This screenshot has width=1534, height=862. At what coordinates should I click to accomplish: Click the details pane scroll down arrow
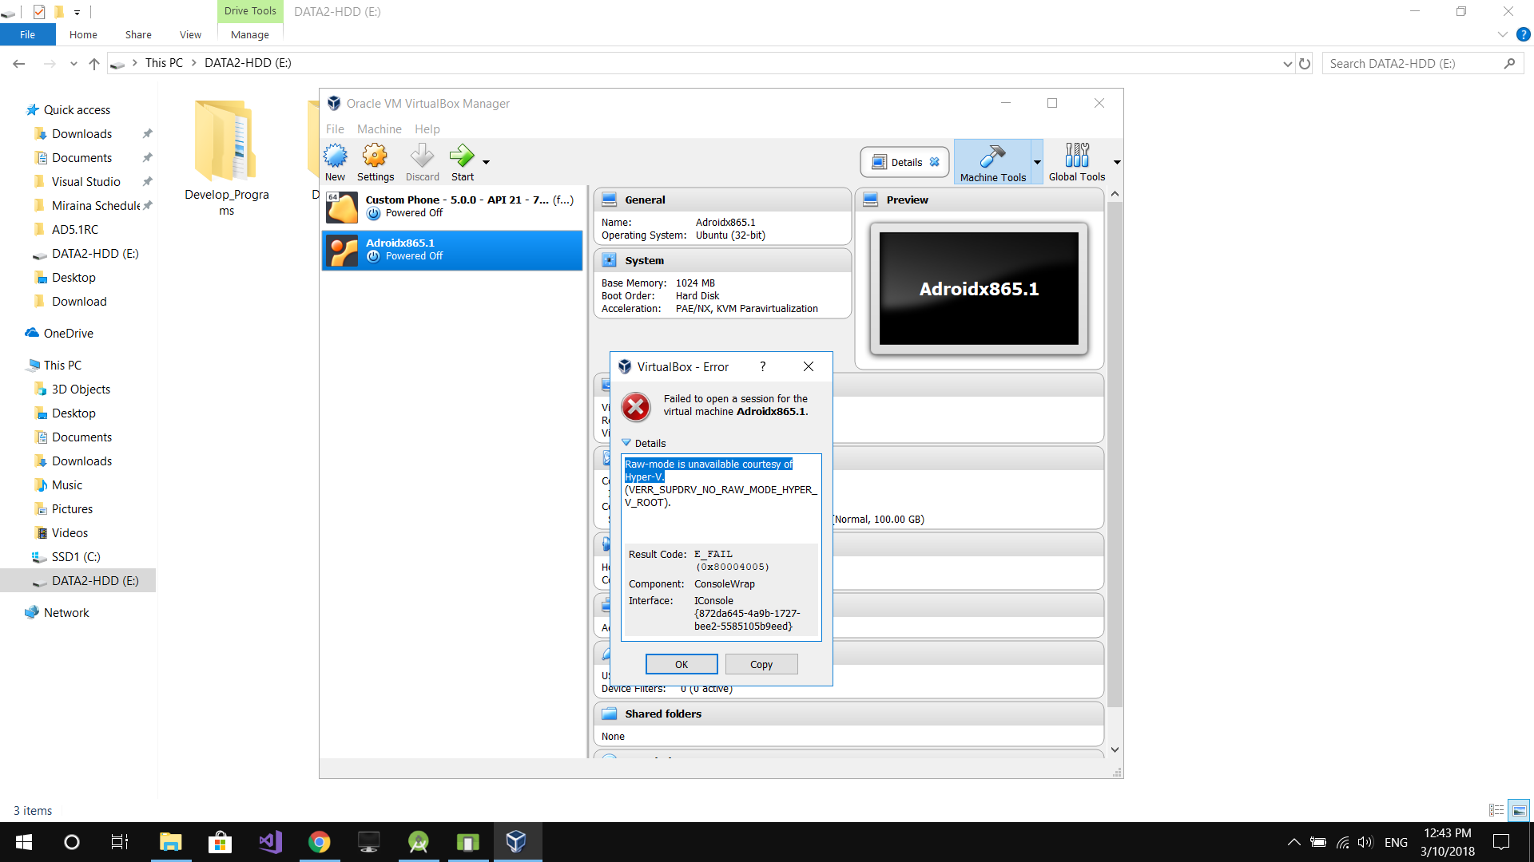tap(1115, 749)
